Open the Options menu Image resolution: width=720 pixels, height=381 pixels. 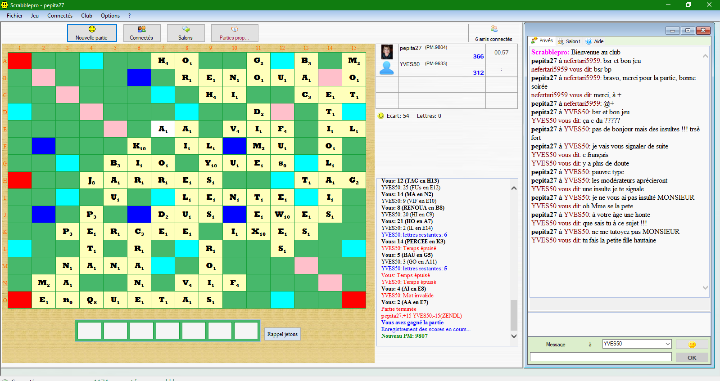point(110,15)
